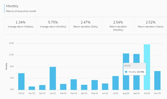This screenshot has height=99, width=167.
Task: Click the 5.75% monthly average return value
Action: click(53, 22)
